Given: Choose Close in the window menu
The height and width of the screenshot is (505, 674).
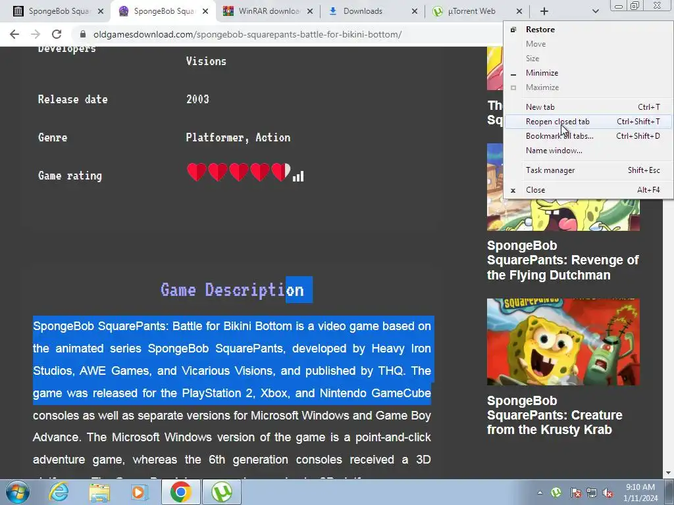Looking at the screenshot, I should coord(588,190).
